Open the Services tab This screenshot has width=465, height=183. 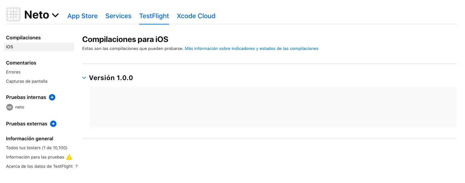click(118, 16)
